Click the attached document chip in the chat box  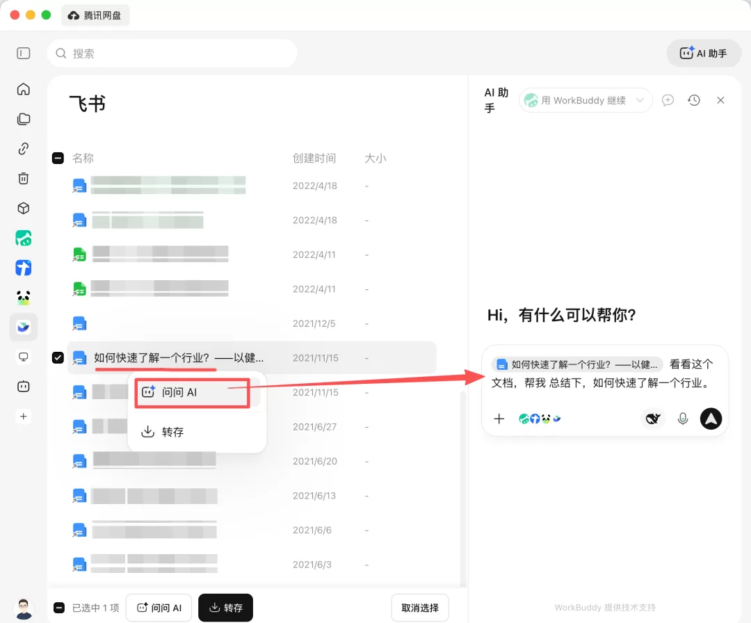coord(578,364)
